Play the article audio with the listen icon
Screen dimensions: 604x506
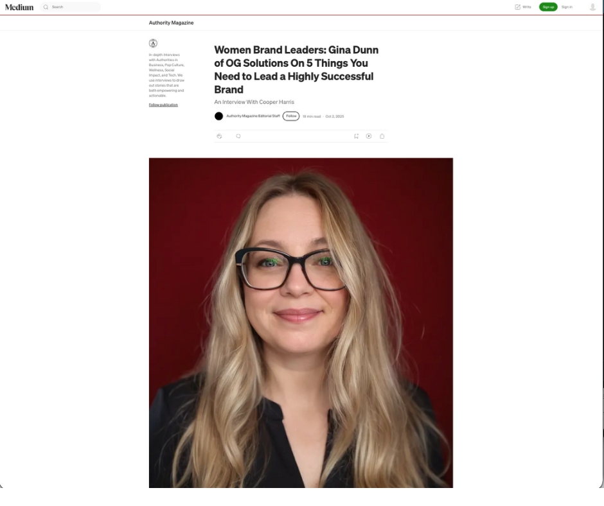(369, 136)
